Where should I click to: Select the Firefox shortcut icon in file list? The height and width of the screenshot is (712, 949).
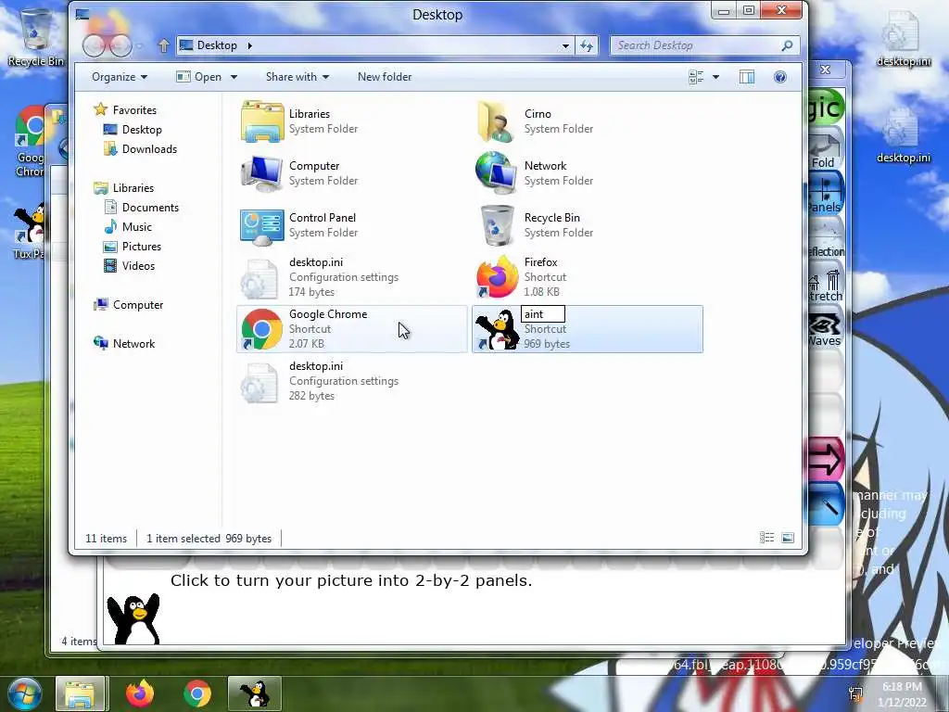coord(497,277)
